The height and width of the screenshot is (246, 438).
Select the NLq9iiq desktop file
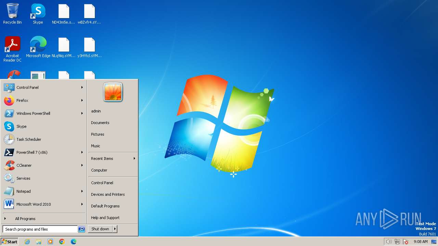point(64,47)
